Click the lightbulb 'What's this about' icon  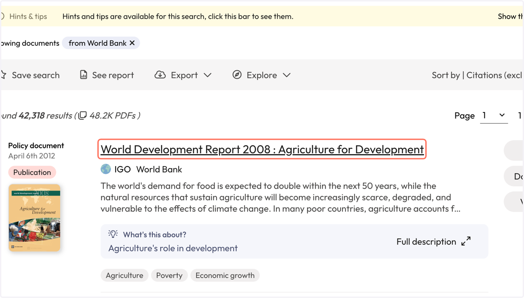click(x=113, y=234)
